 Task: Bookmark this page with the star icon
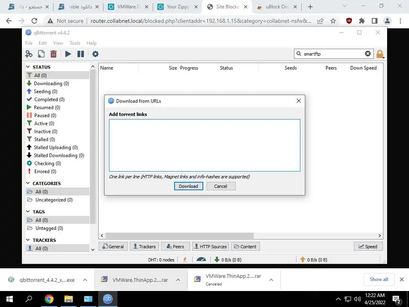(x=333, y=21)
